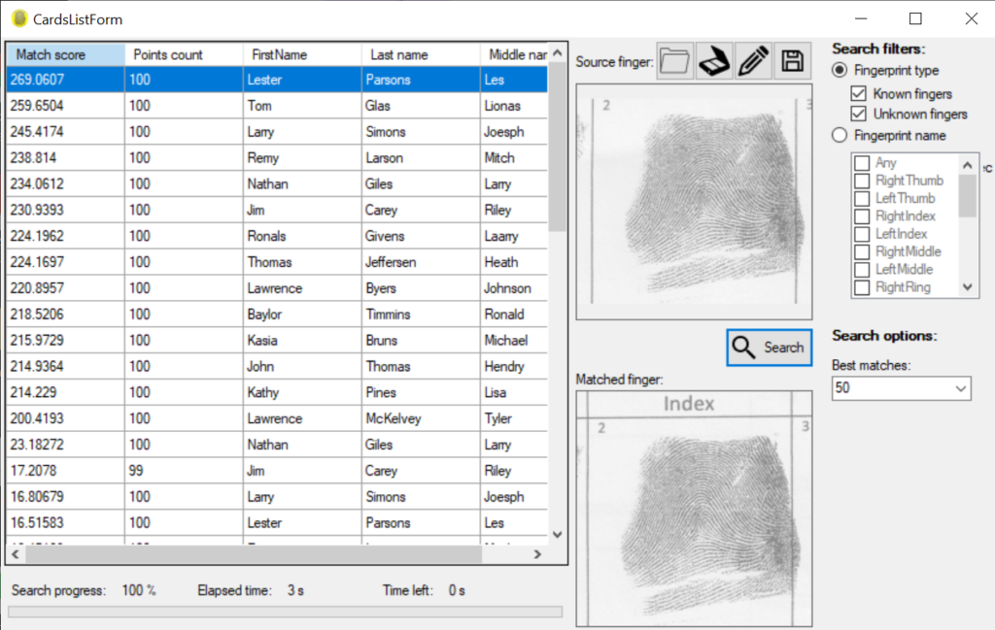The height and width of the screenshot is (630, 995).
Task: Select the Fingerprint name radio button
Action: tap(840, 136)
